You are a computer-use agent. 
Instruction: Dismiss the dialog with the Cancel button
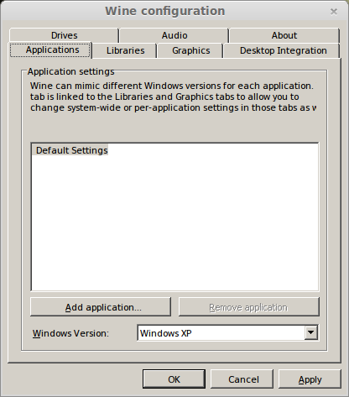click(x=242, y=379)
